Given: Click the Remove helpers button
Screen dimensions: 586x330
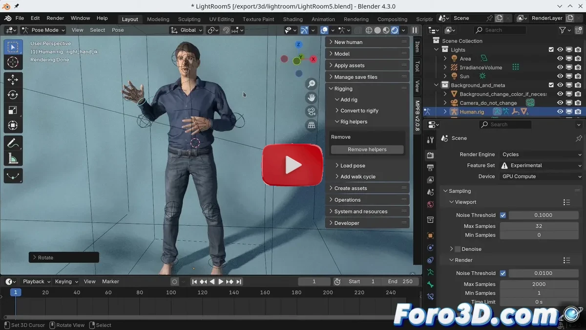Looking at the screenshot, I should point(367,150).
